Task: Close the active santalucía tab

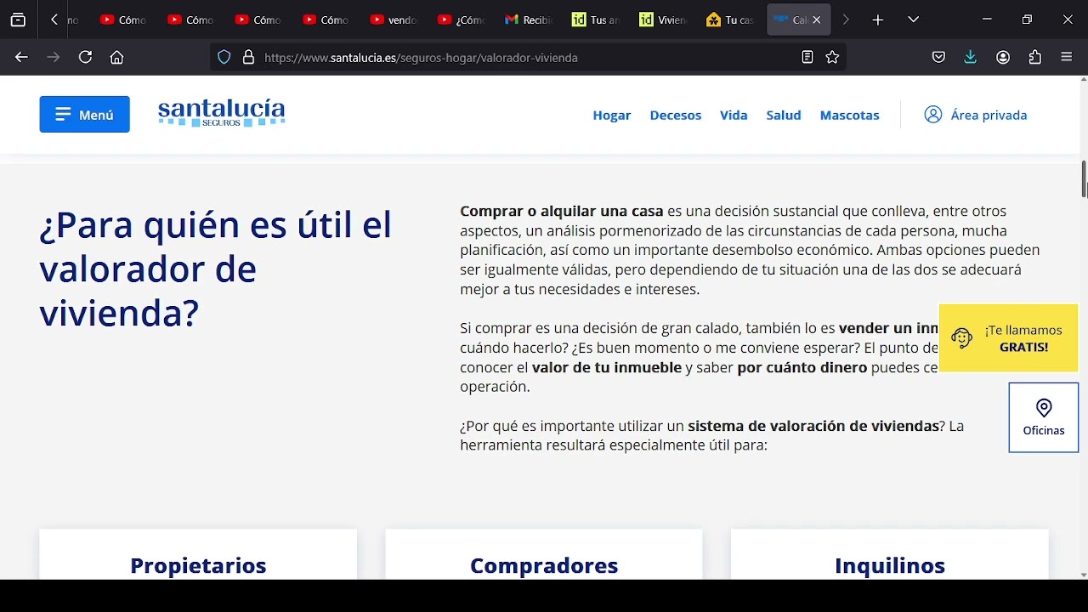Action: click(817, 20)
